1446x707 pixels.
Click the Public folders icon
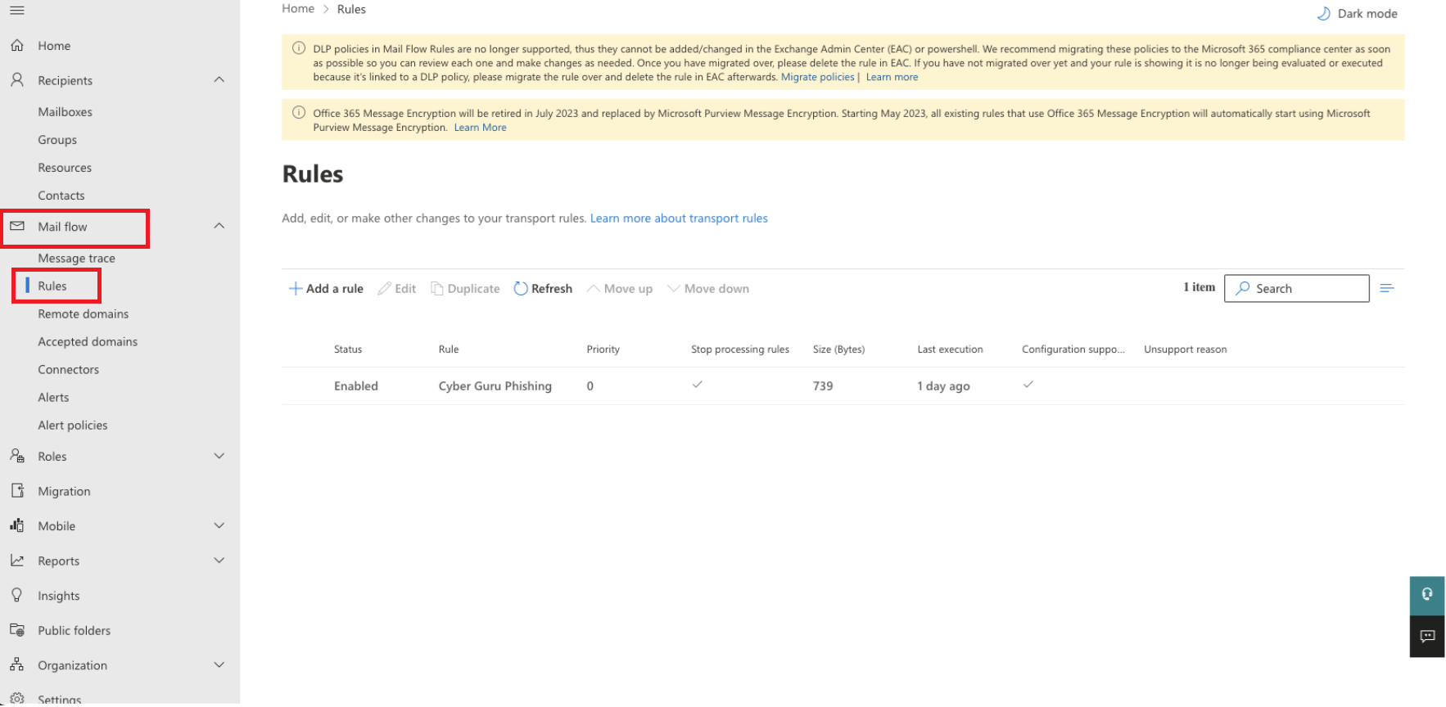click(x=17, y=630)
